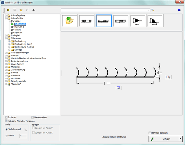
Task: Collapse the Toleranzen folder
Action: click(6, 39)
